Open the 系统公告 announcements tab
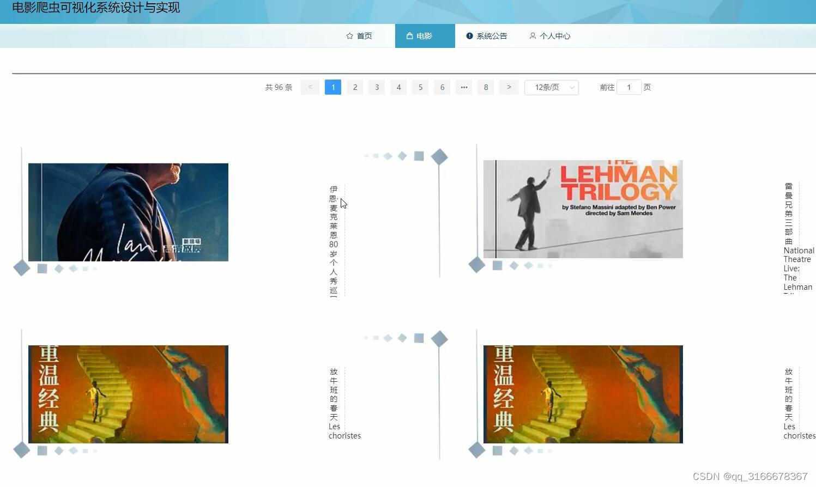Screen dimensions: 816x487 click(486, 36)
